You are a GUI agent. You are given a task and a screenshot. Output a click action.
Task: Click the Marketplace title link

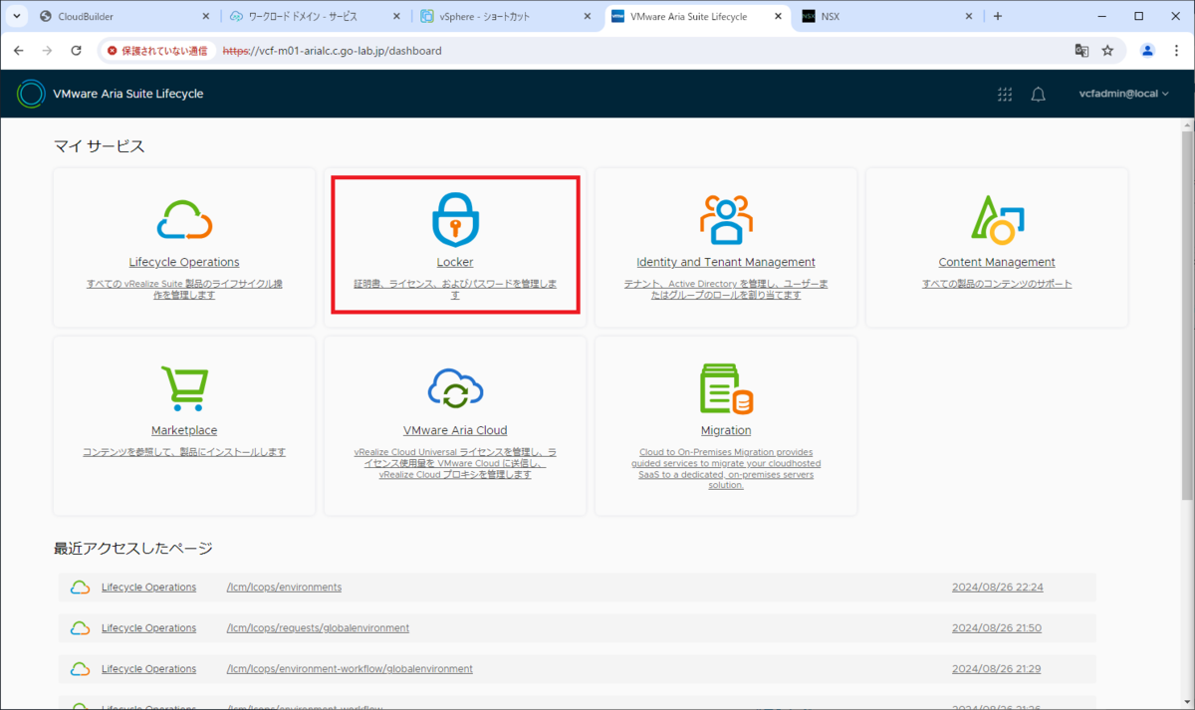click(x=184, y=431)
